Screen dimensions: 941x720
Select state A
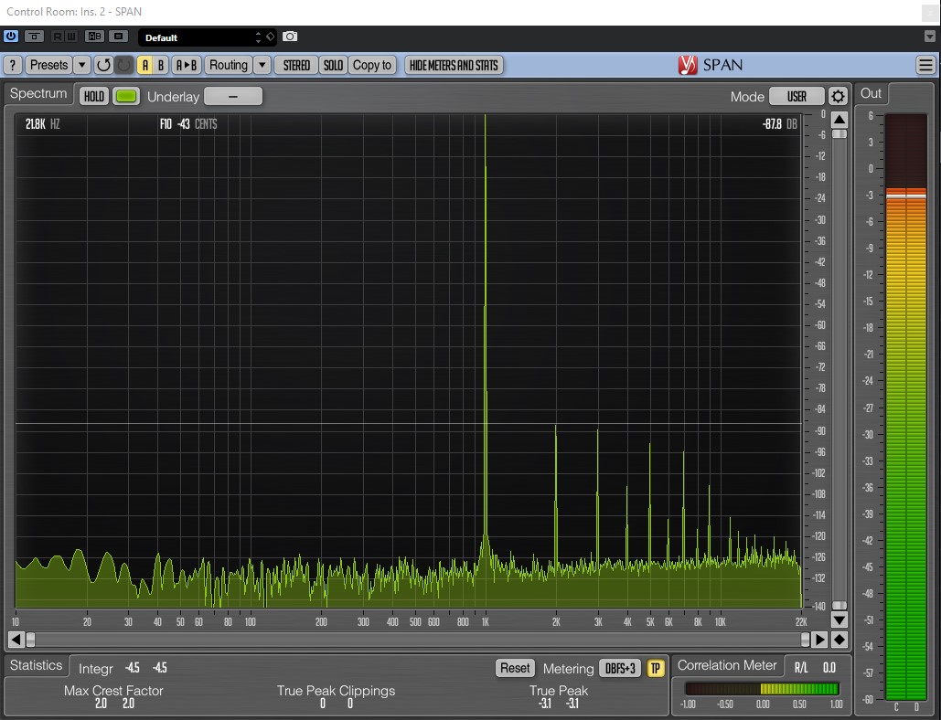(144, 65)
